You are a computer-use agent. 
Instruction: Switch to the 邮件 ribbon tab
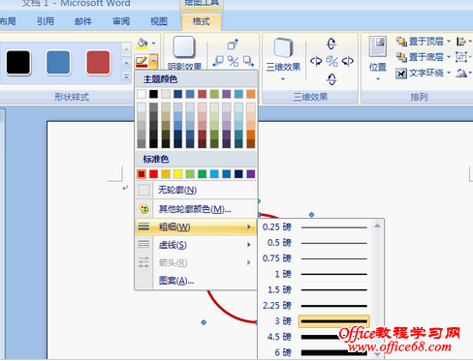83,21
